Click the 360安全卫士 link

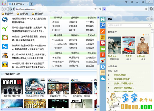(91, 61)
